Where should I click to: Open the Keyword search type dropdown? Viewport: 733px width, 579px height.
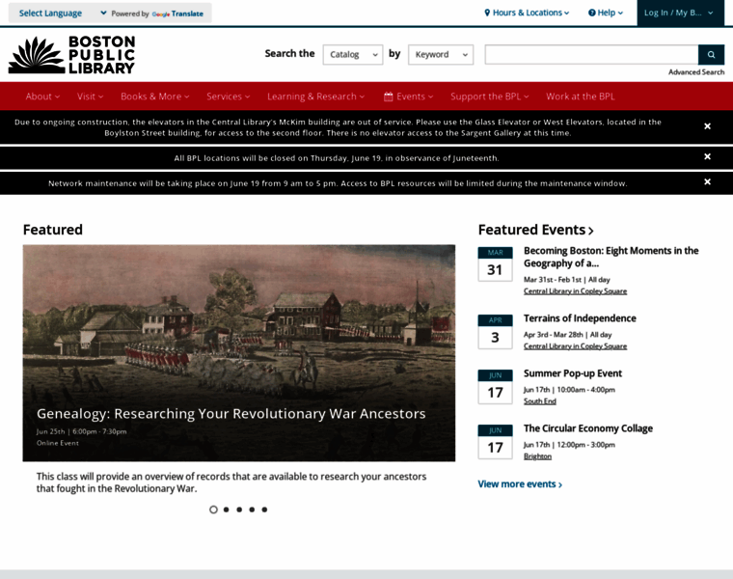(441, 55)
